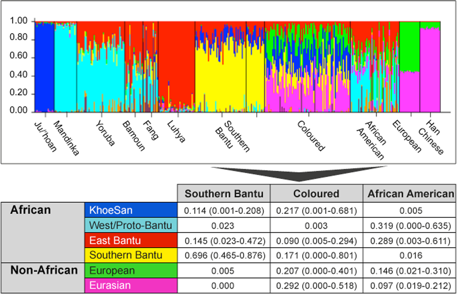Screen dimensions: 457x294
Task: Click the rotated African American axis label
Action: 371,140
